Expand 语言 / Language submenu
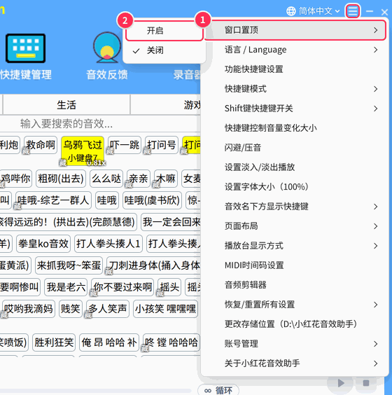Screen dimensions: 392x395 click(x=295, y=50)
